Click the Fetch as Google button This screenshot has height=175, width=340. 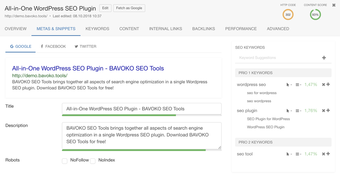pos(129,8)
